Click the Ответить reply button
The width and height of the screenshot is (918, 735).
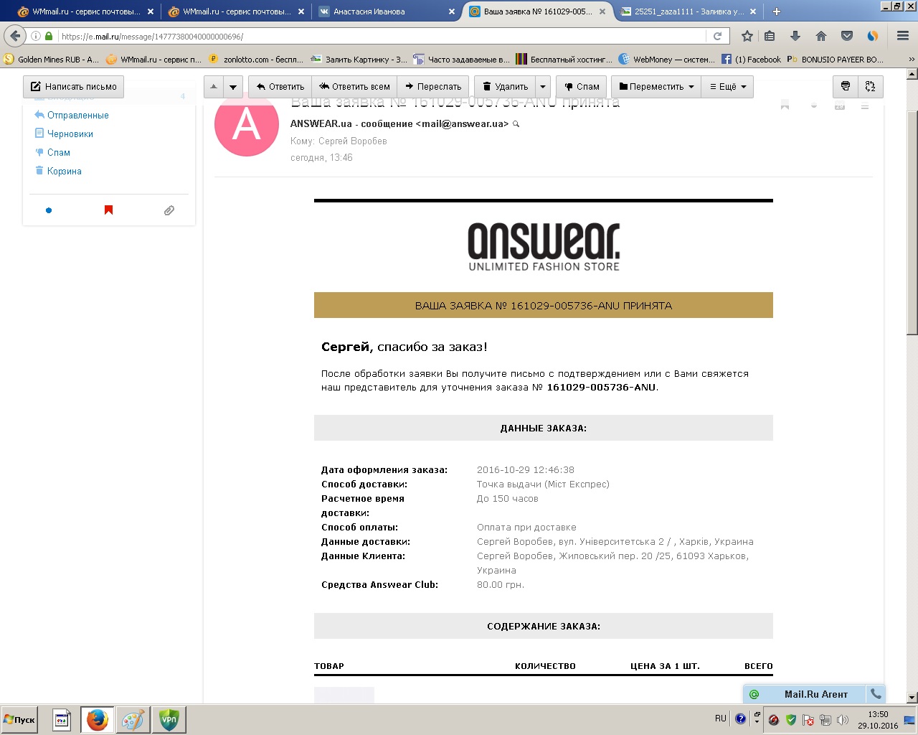pos(280,87)
